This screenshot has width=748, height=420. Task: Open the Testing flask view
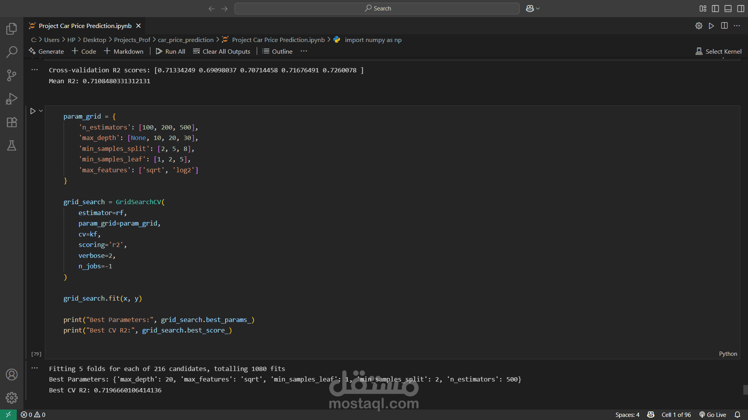(12, 145)
